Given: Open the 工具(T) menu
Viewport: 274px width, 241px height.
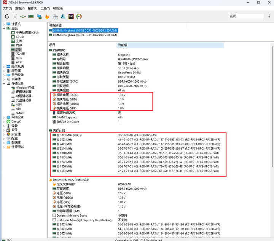Looking at the screenshot, I should click(x=45, y=8).
